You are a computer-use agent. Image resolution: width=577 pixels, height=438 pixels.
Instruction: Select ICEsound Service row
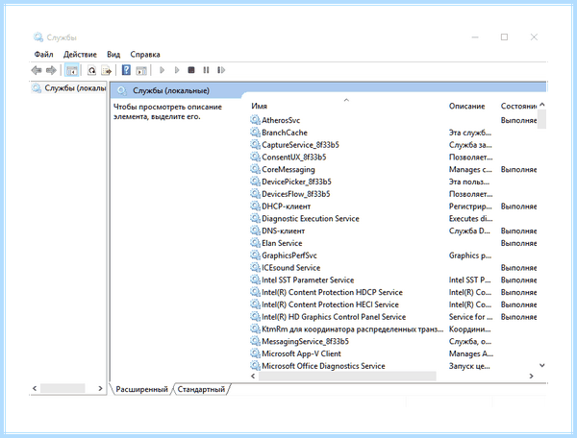393,267
